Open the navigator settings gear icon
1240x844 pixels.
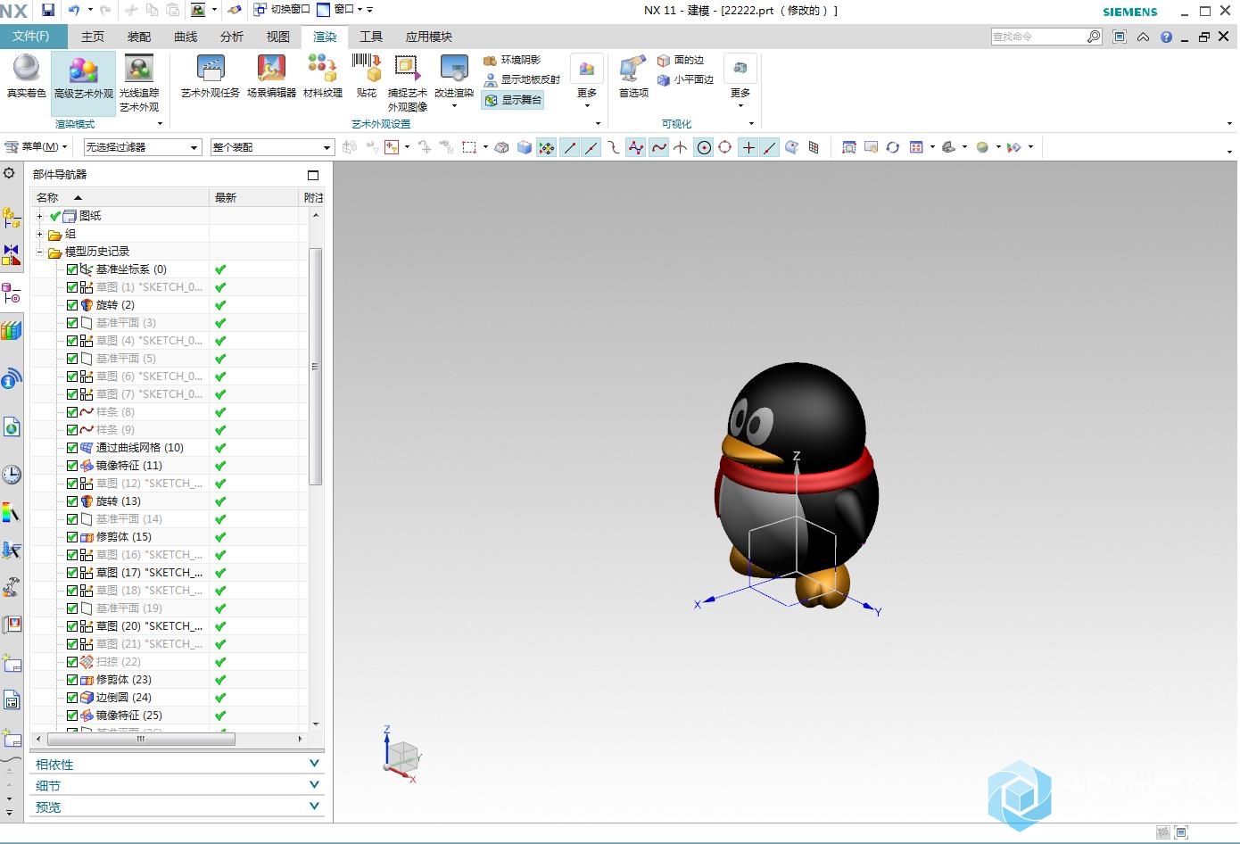[x=10, y=173]
